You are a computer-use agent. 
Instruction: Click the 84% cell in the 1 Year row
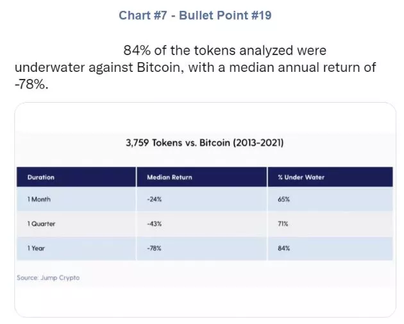click(284, 248)
